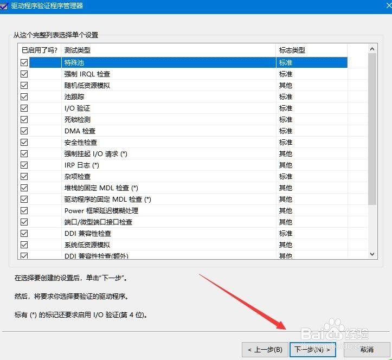Select the DMA 检查 row text

pos(80,131)
